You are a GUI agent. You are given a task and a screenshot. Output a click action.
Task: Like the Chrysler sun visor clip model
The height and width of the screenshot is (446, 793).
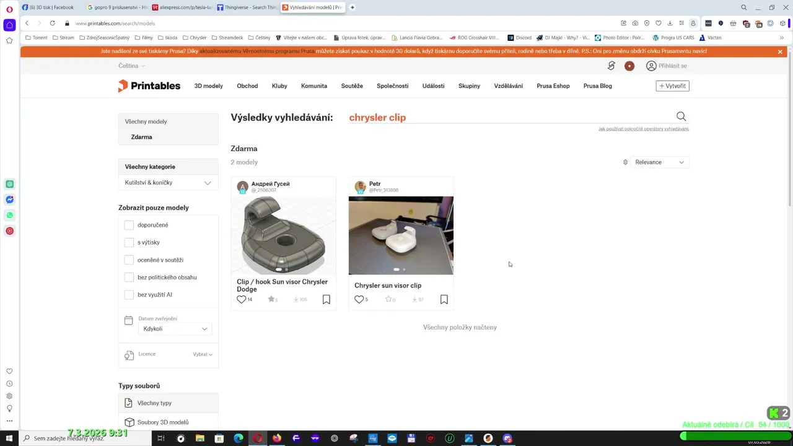pyautogui.click(x=359, y=299)
